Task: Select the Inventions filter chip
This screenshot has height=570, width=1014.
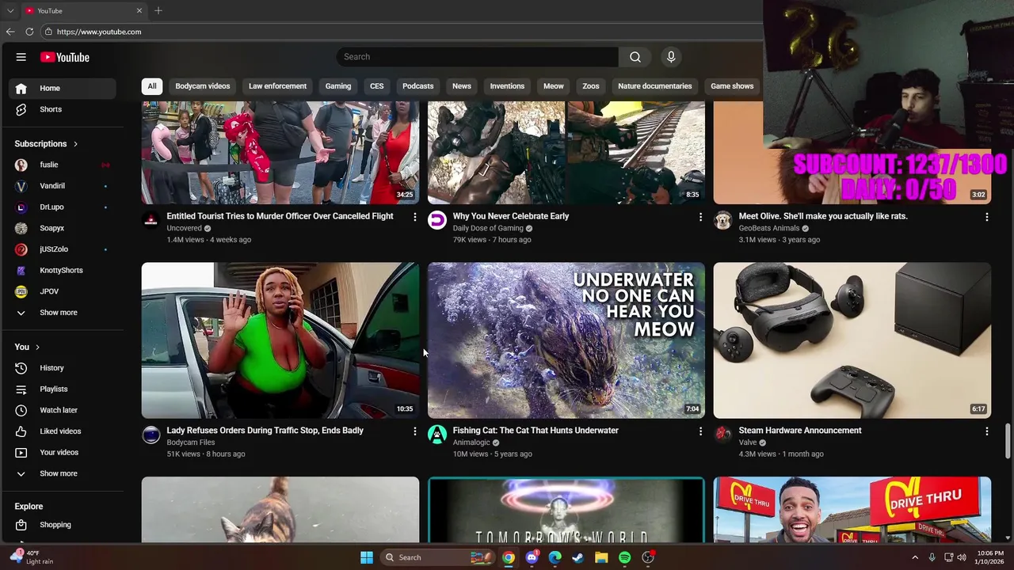Action: click(507, 86)
